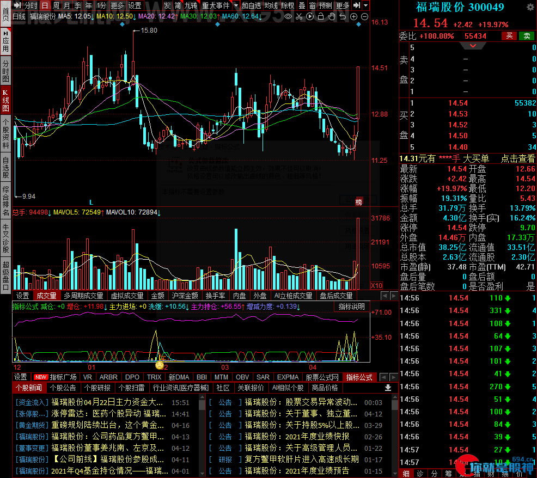Open the 重大事件 major events option
This screenshot has height=478, width=537.
(216, 5)
